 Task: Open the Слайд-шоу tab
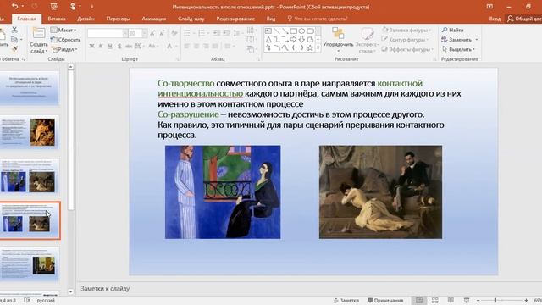191,19
